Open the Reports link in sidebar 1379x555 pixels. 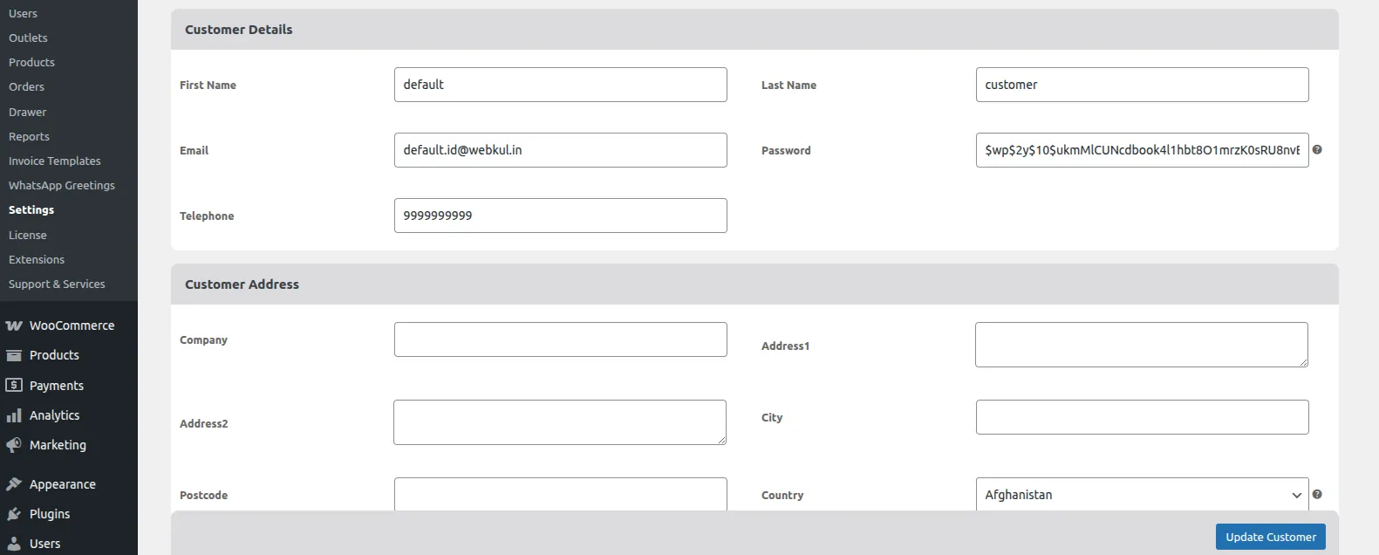pos(29,137)
